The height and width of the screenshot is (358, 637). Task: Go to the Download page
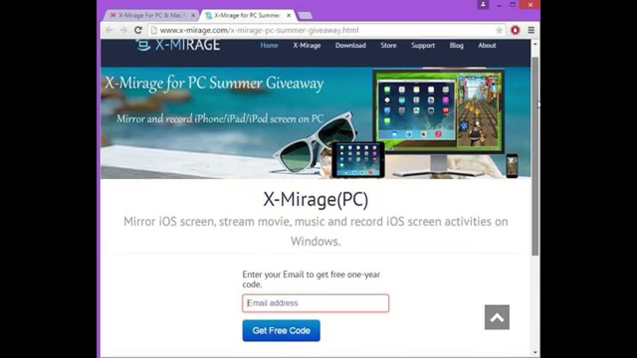[350, 45]
